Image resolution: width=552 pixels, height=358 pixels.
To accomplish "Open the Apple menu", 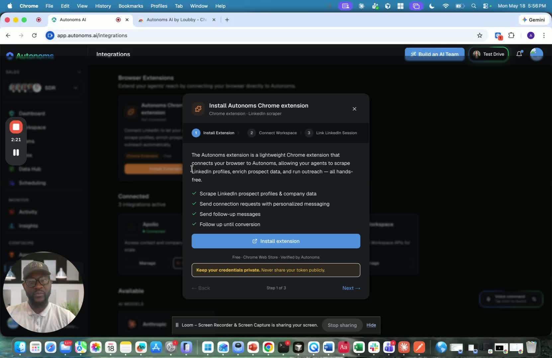I will [x=10, y=6].
